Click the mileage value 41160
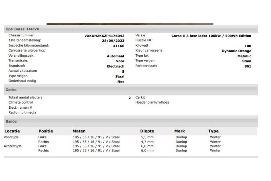This screenshot has width=271, height=181. (119, 46)
